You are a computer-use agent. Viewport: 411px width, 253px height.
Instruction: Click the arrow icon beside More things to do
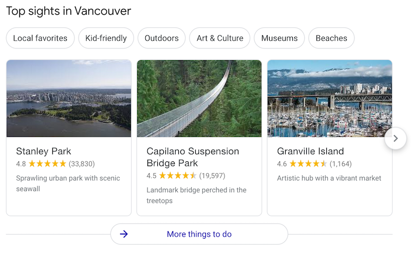coord(124,234)
